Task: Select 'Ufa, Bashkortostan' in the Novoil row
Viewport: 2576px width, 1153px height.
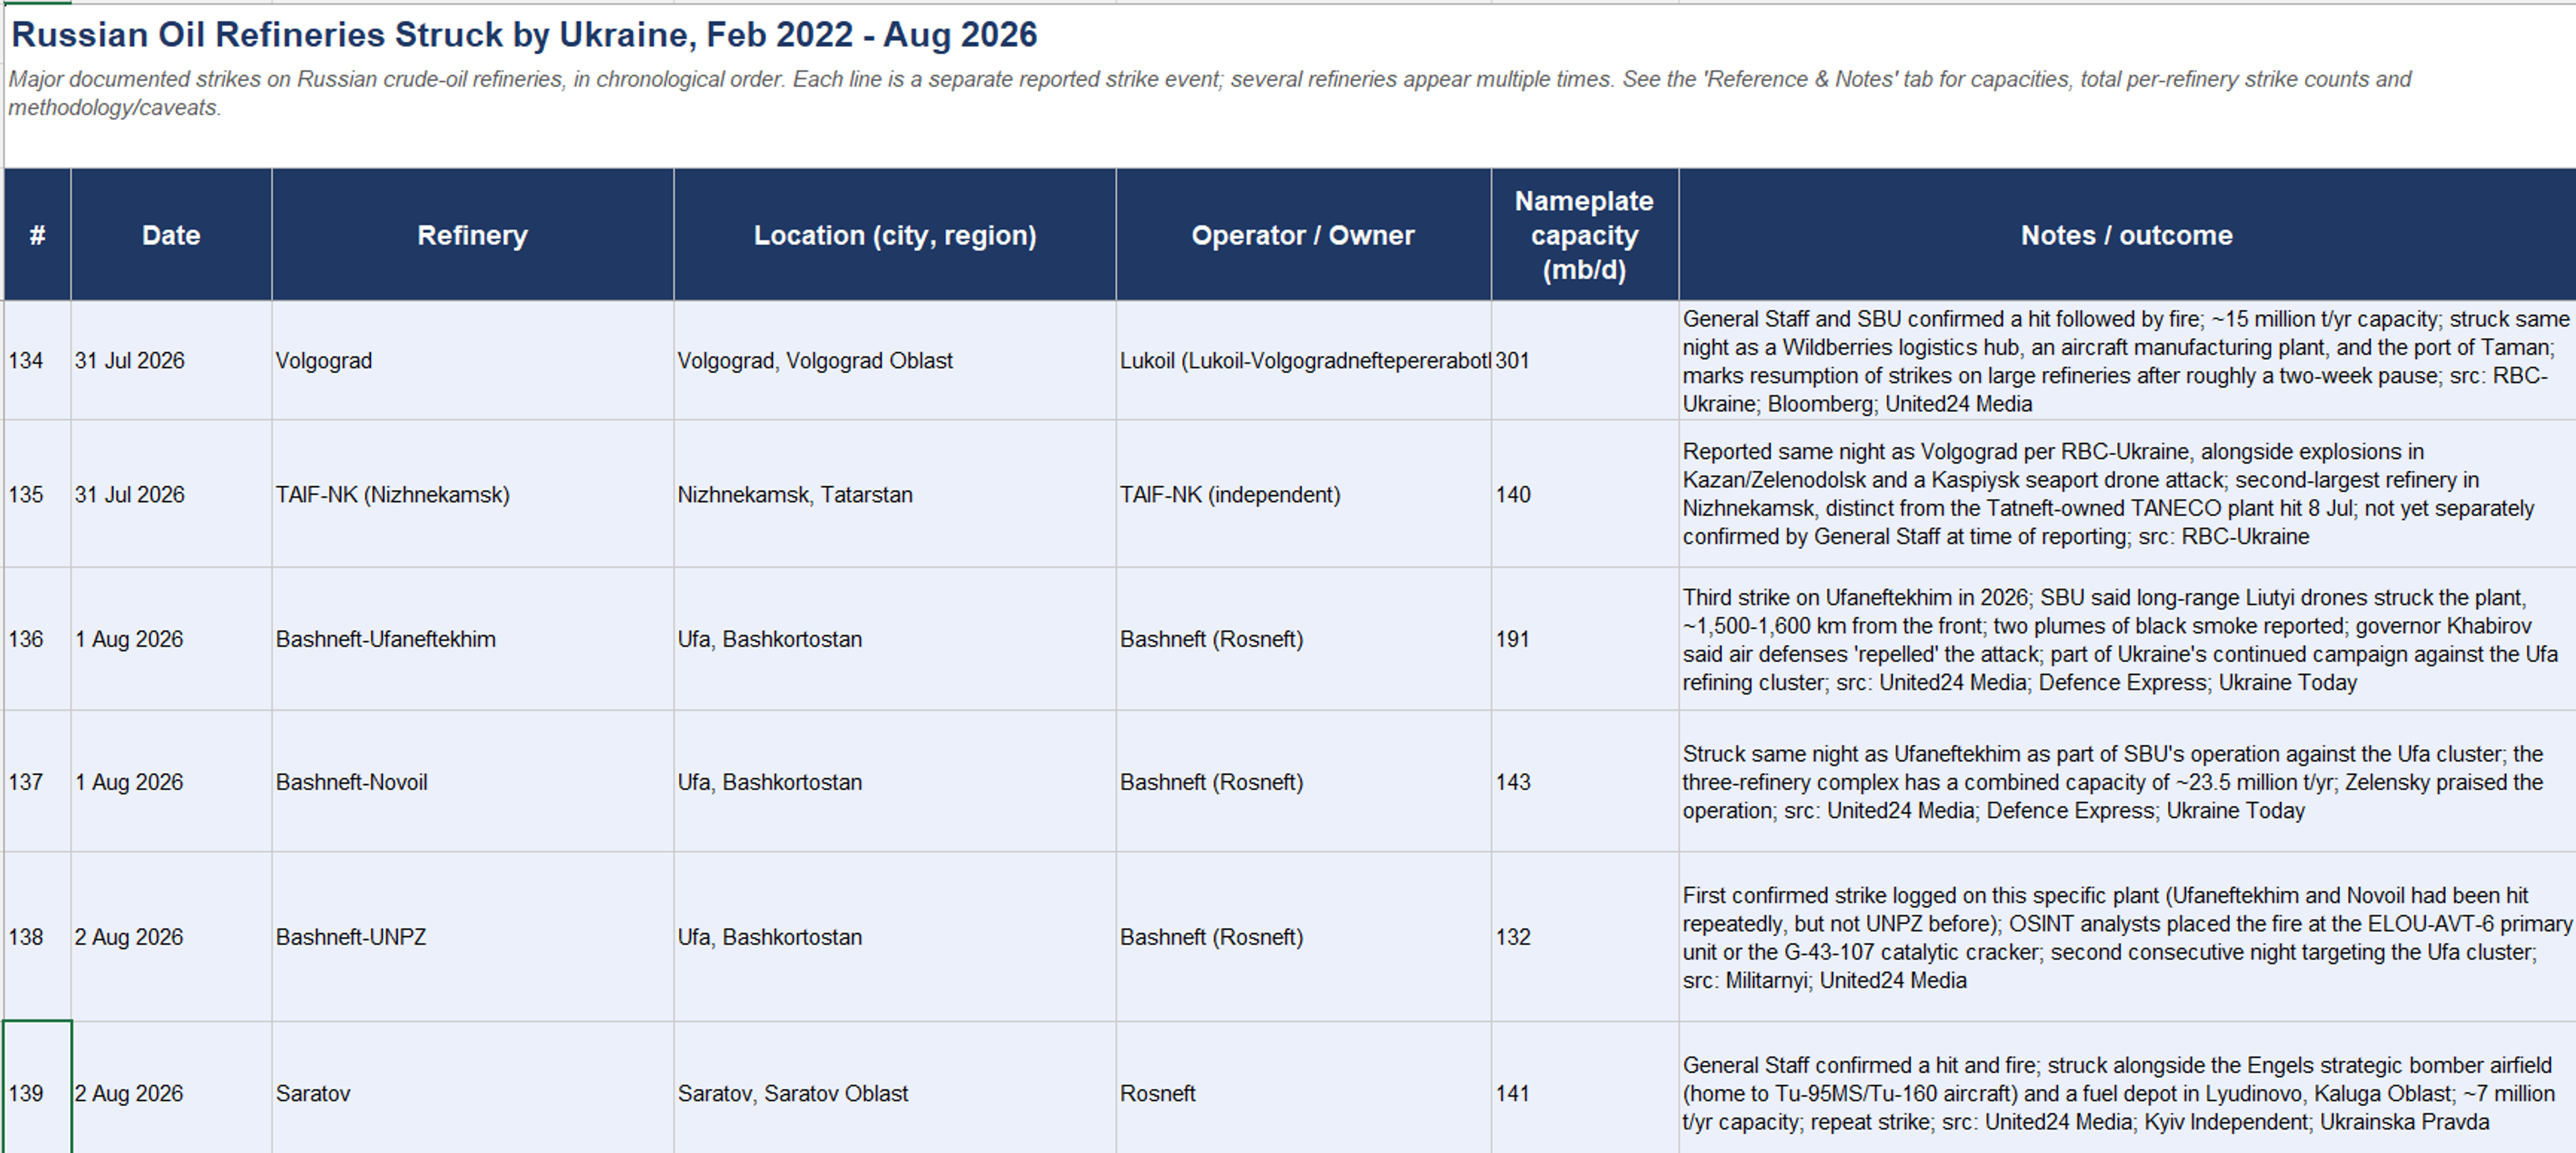Action: (895, 782)
